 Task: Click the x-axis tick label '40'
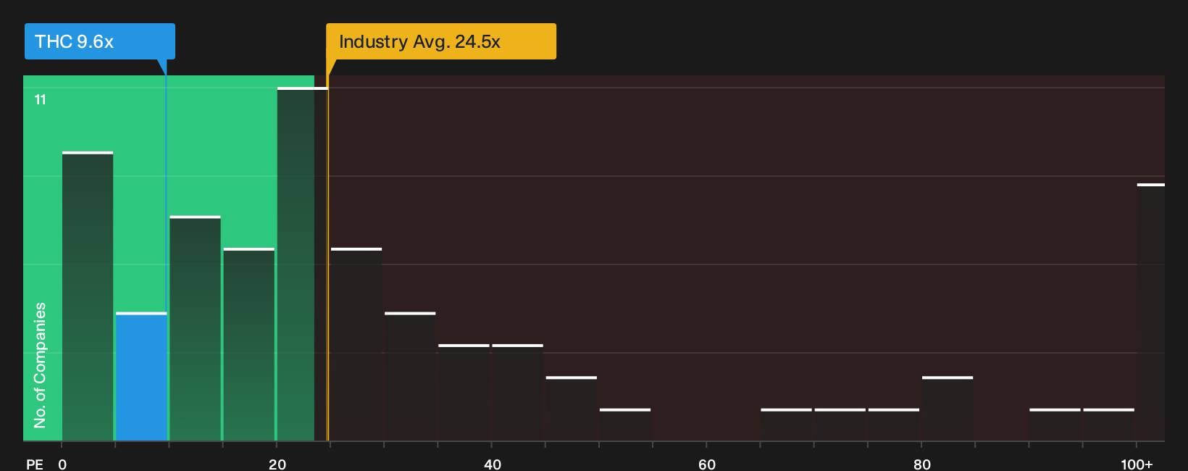(x=493, y=464)
